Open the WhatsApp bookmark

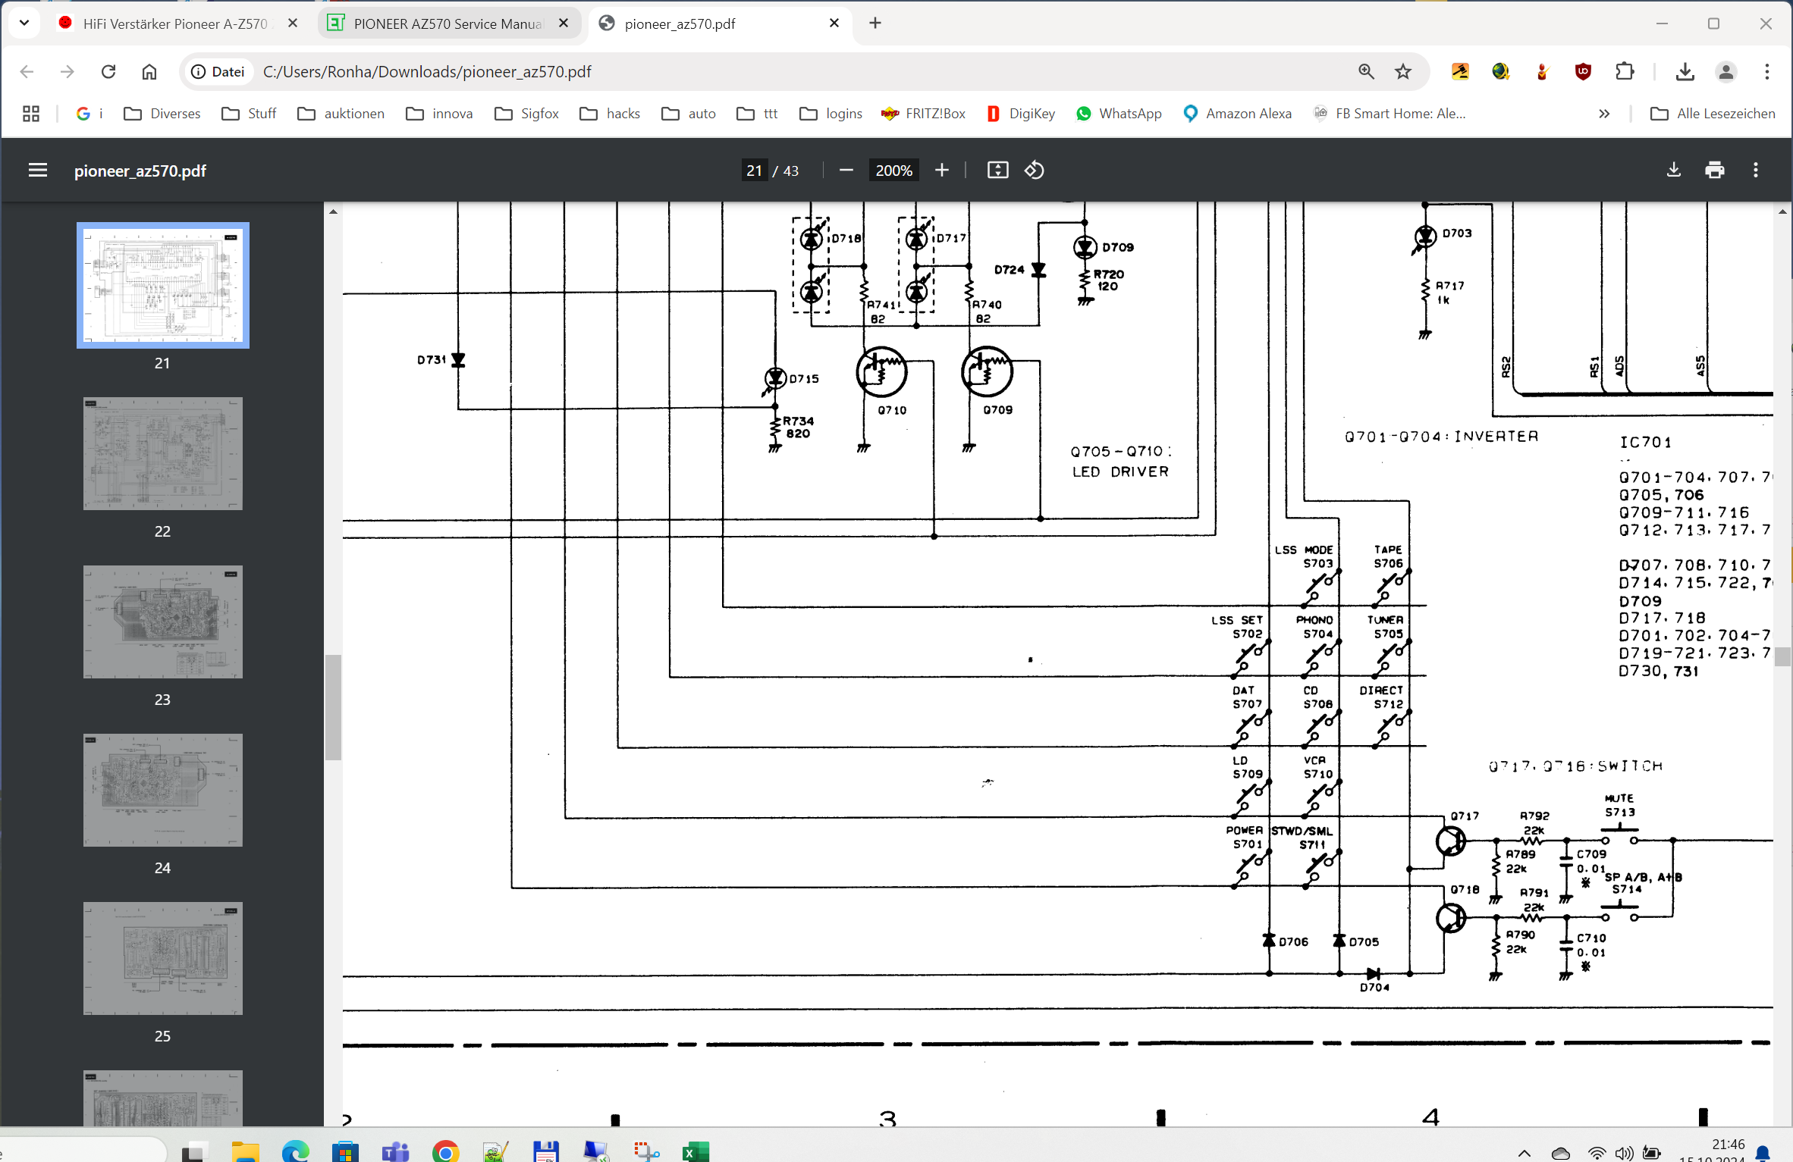pos(1119,114)
